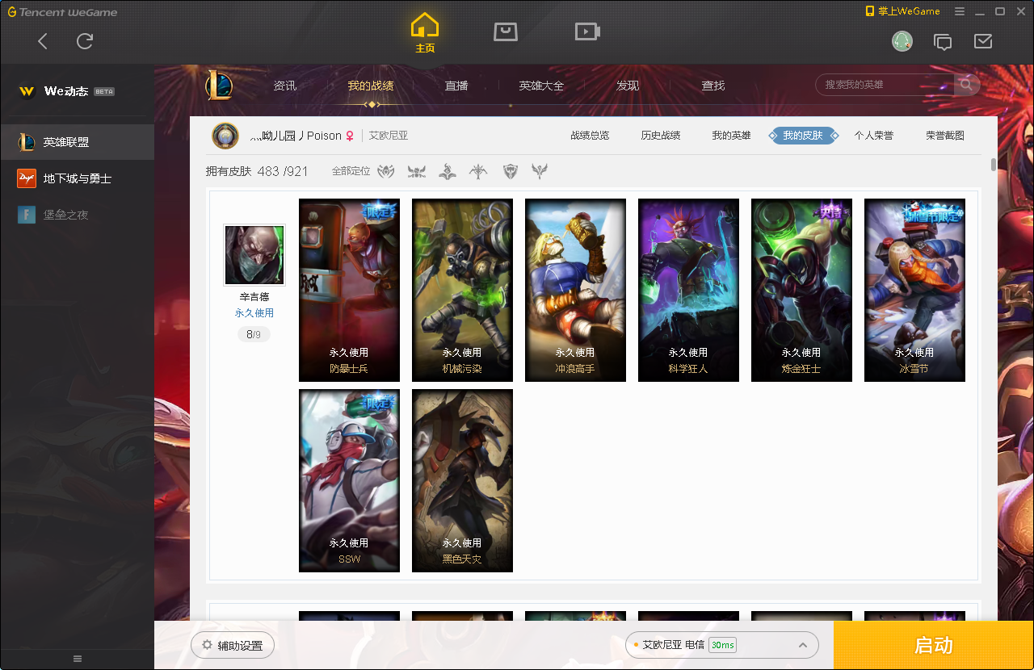Click the summoner profile avatar
Screen dimensions: 1034x670
tap(225, 136)
